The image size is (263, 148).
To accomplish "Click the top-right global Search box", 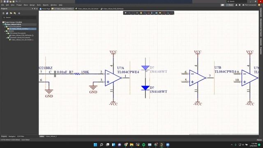I will [237, 1].
